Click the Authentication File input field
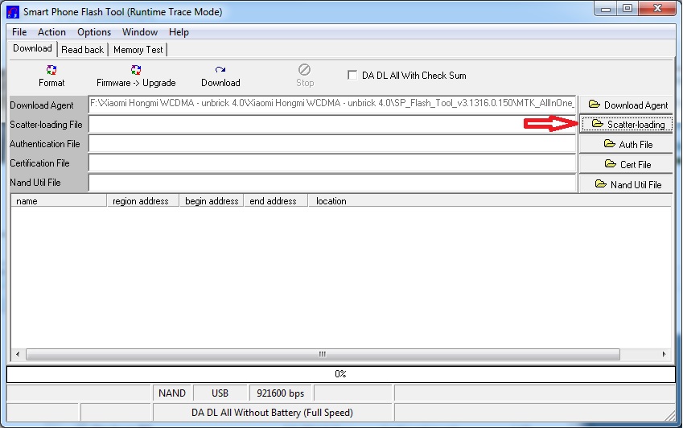 332,144
